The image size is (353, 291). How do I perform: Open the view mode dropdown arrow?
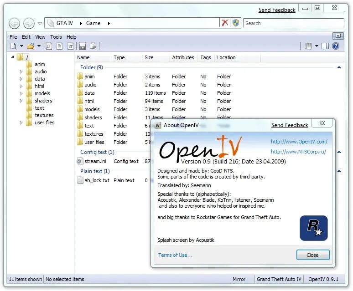[317, 46]
